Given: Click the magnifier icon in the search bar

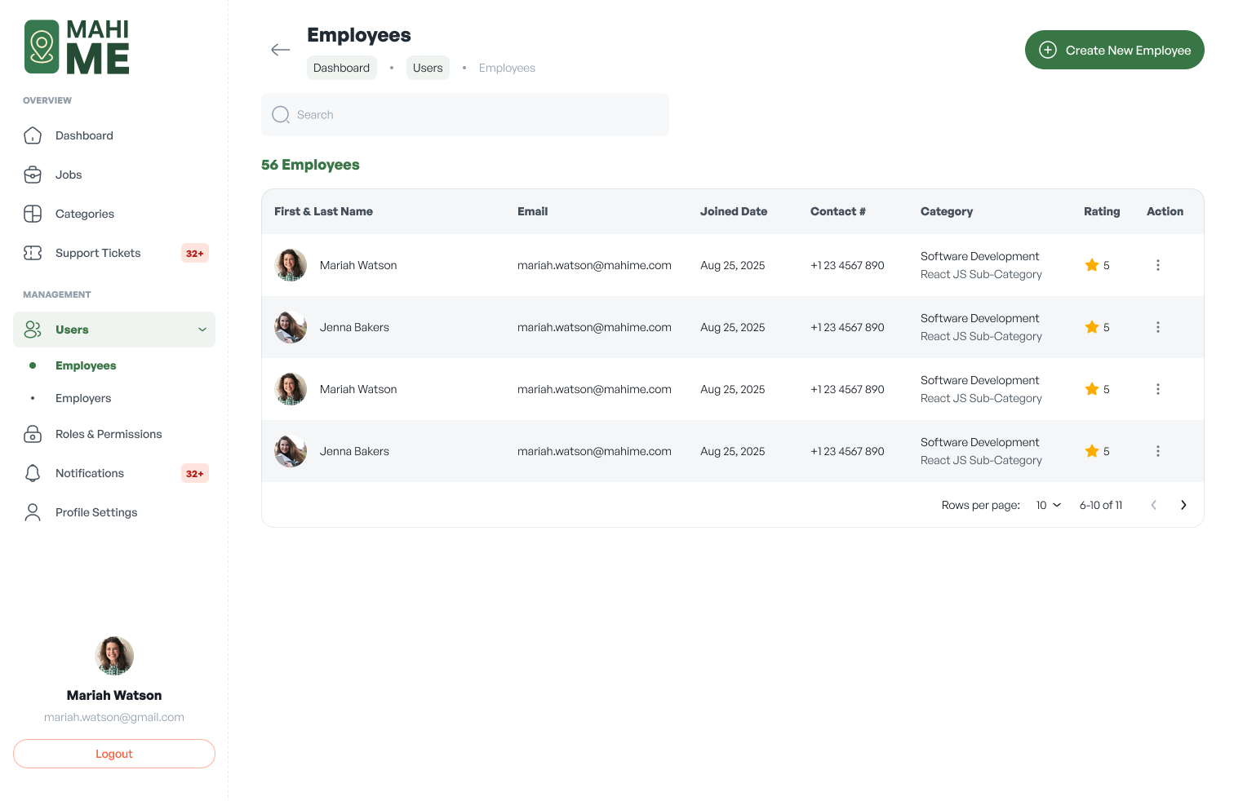Looking at the screenshot, I should coord(281,114).
